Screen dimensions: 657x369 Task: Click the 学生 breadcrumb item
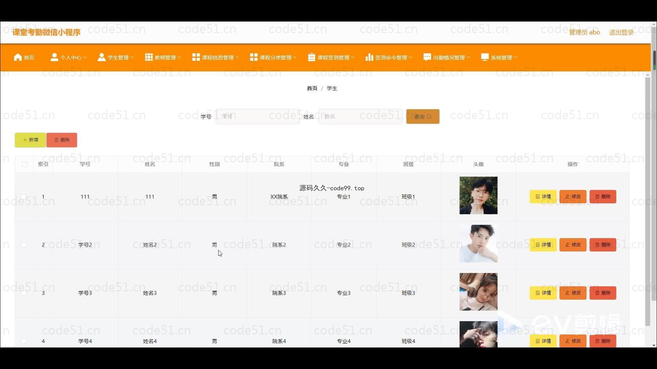point(332,88)
